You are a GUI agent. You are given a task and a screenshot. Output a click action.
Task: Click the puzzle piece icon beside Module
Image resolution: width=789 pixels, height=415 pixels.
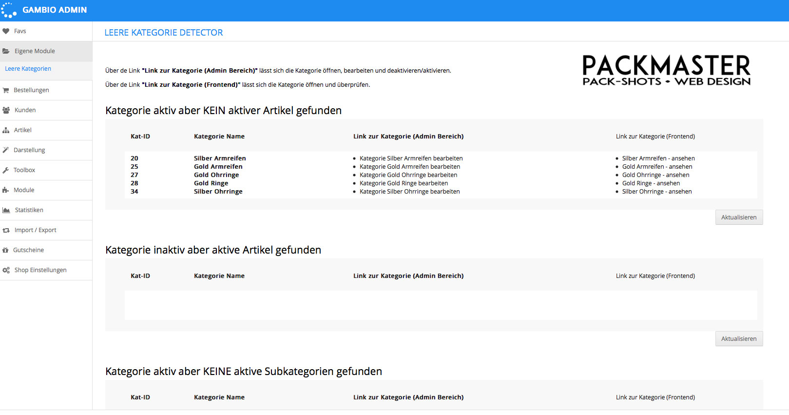pos(6,190)
